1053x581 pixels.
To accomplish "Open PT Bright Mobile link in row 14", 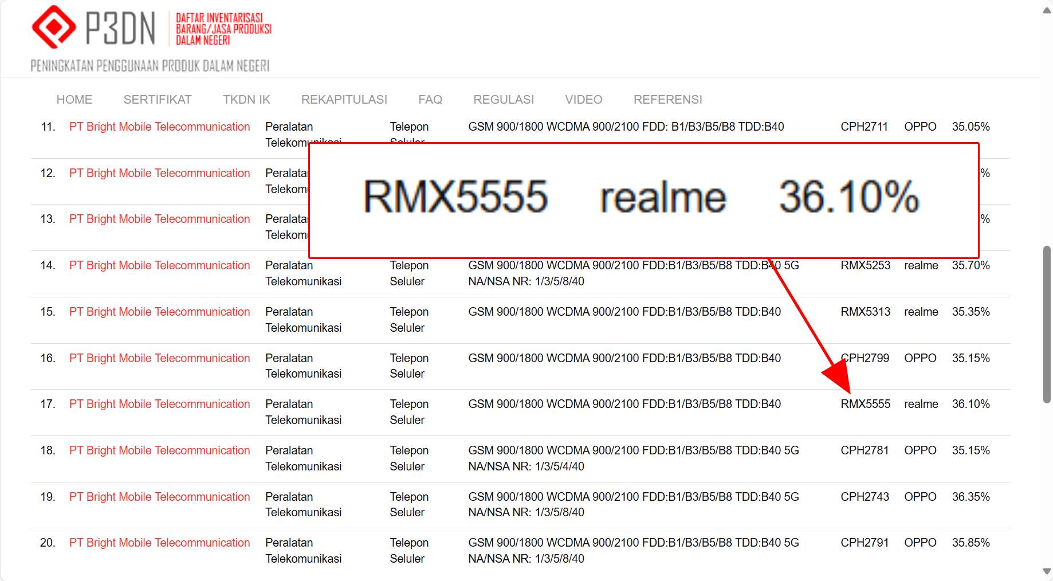I will (159, 265).
